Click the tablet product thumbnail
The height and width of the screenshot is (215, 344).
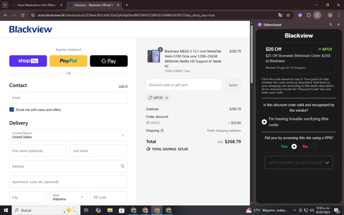pyautogui.click(x=153, y=56)
